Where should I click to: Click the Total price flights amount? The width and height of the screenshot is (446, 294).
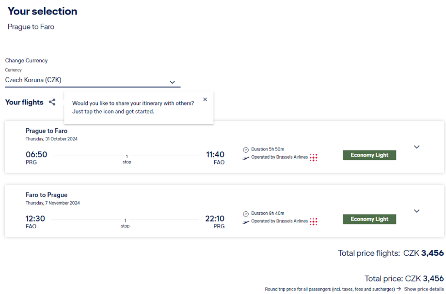[x=423, y=253]
